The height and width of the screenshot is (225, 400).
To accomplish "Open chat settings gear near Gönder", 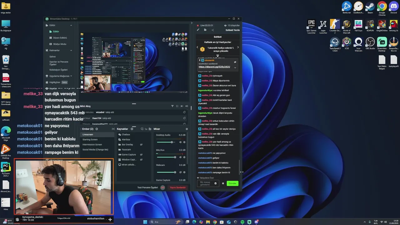I will coord(223,183).
